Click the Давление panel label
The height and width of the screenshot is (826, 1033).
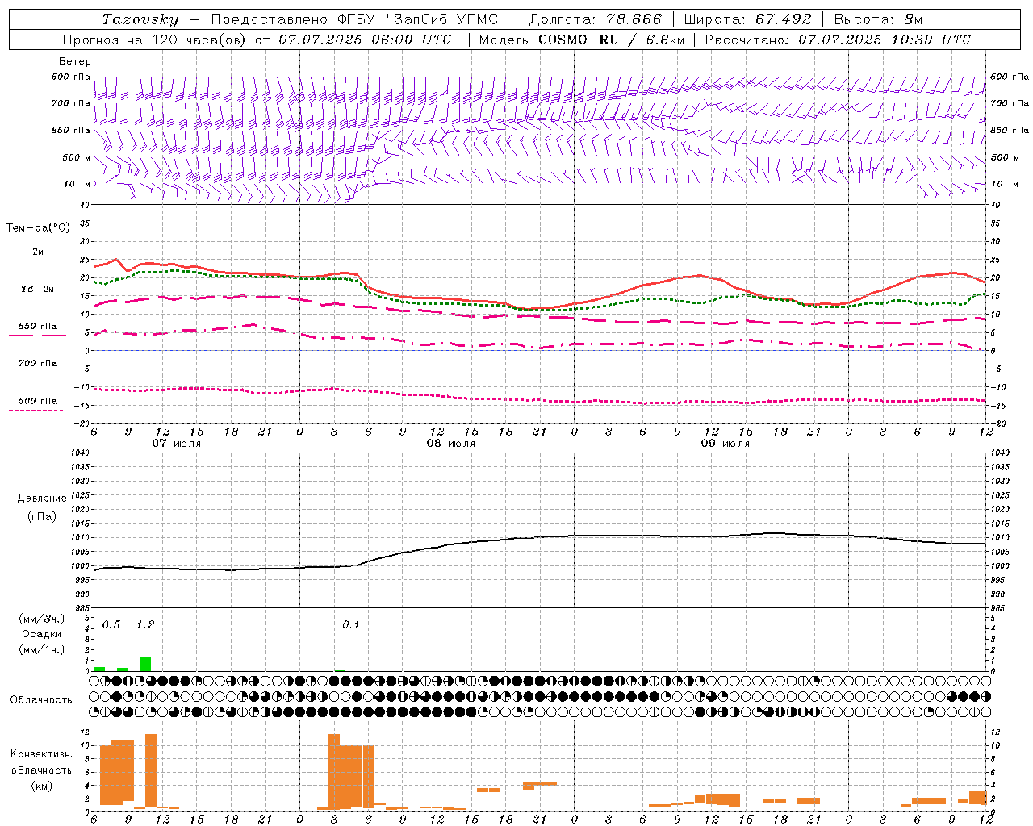pos(42,499)
